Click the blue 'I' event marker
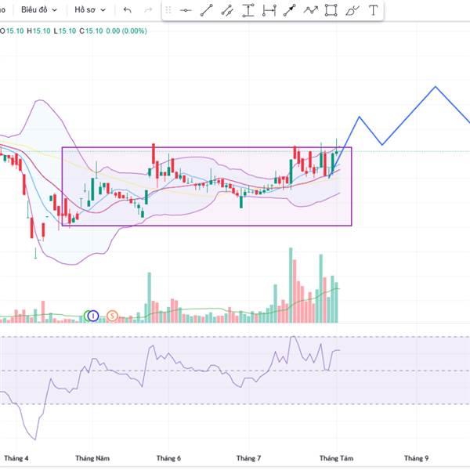Image resolution: width=470 pixels, height=470 pixels. tap(93, 316)
